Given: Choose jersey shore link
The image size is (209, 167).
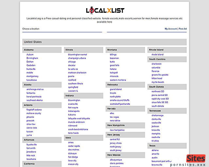Looking at the screenshot, I should (116, 143).
